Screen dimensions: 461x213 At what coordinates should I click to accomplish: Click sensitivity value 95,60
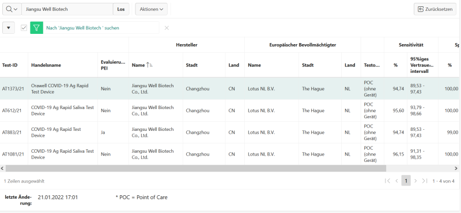(398, 110)
